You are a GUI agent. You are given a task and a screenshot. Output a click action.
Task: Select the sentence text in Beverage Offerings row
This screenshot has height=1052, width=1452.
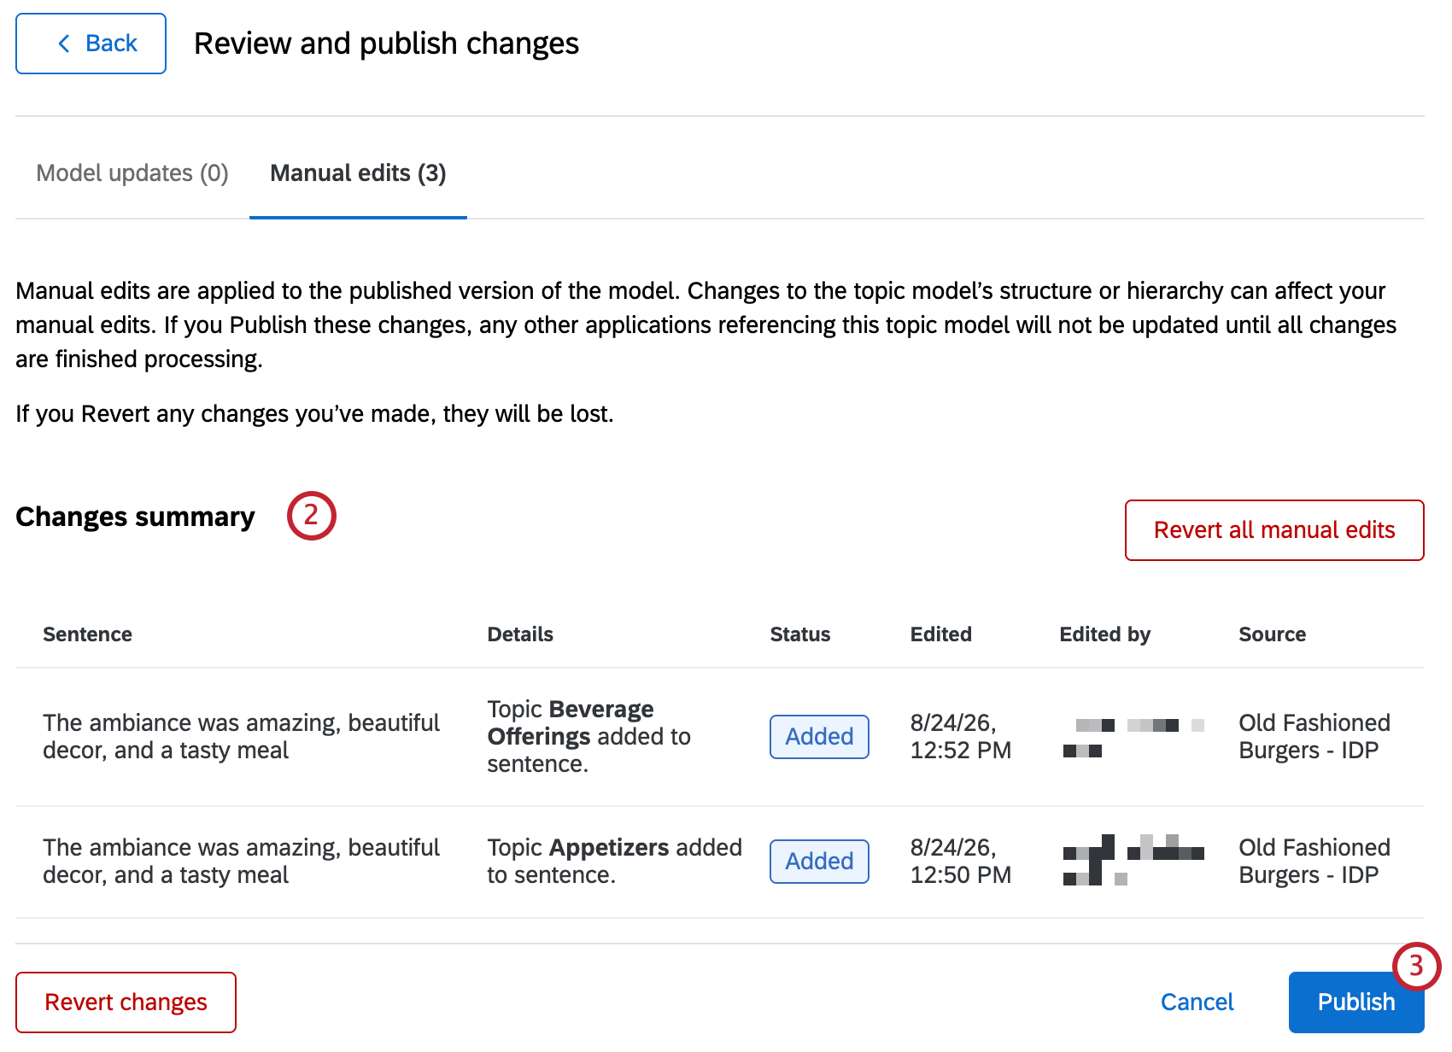pos(241,737)
